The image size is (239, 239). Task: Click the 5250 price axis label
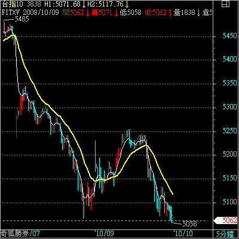pyautogui.click(x=229, y=131)
